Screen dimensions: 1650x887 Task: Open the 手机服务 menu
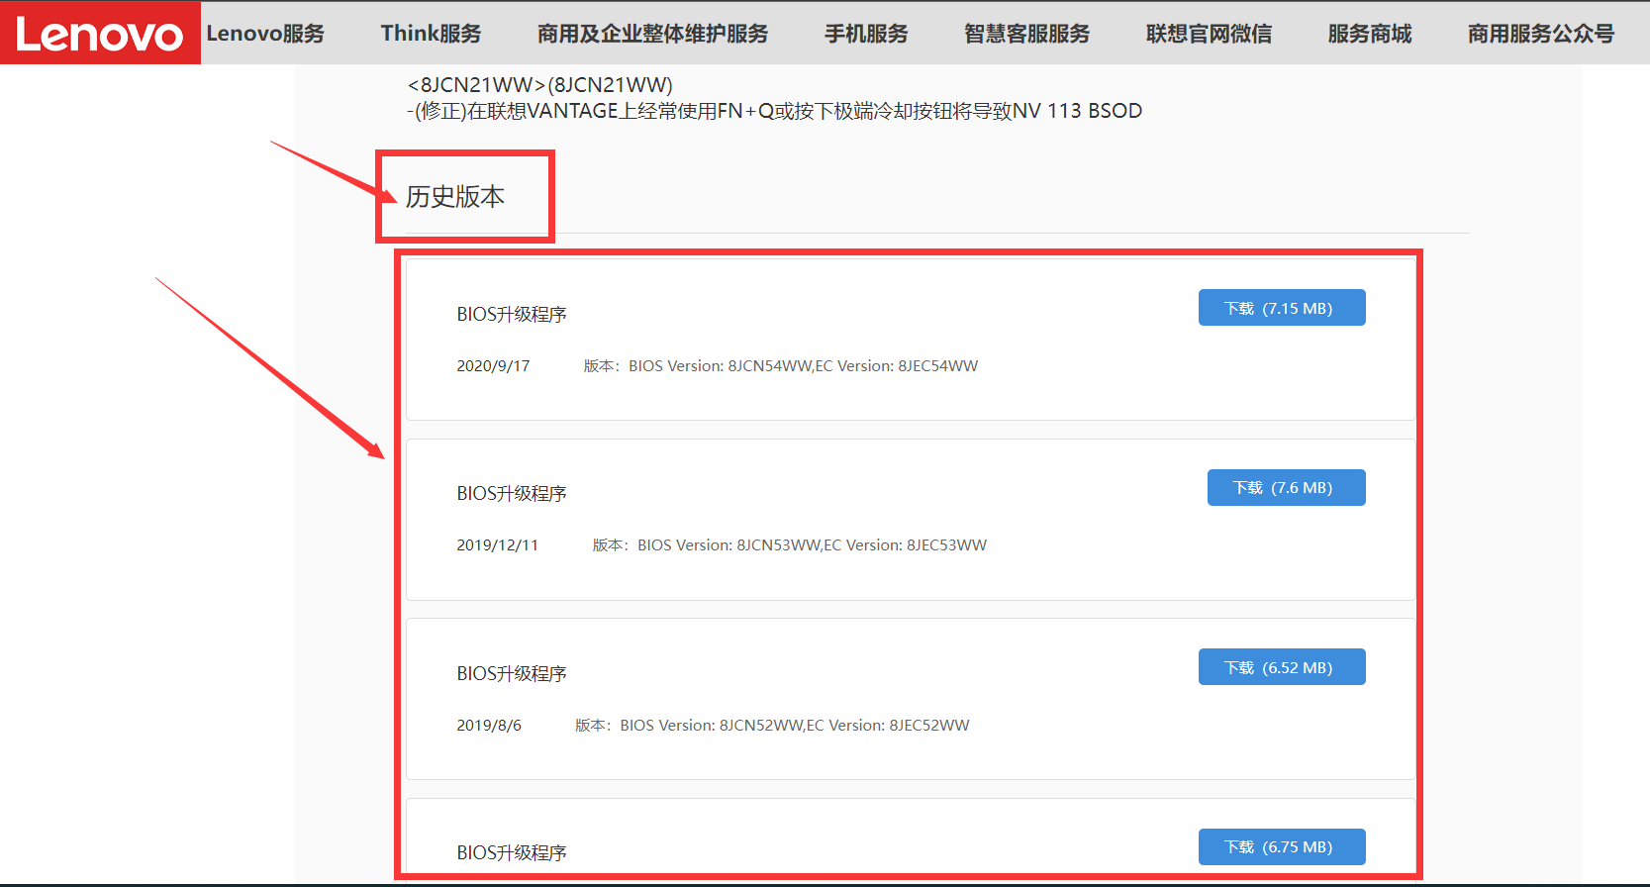[866, 34]
